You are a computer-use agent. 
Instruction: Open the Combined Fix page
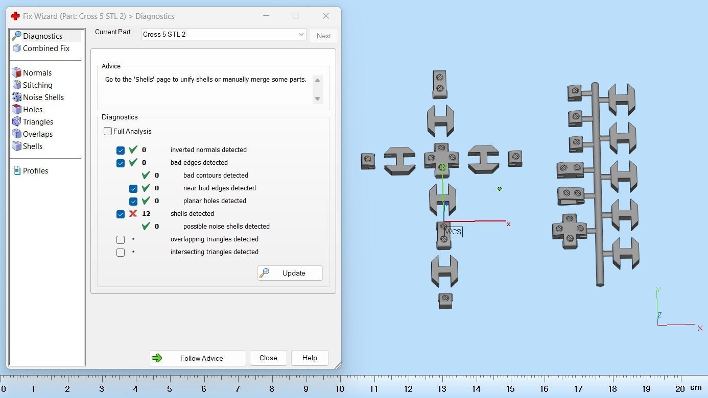[x=45, y=48]
